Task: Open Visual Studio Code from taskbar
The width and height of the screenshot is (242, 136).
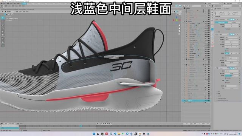Action: [x=115, y=134]
